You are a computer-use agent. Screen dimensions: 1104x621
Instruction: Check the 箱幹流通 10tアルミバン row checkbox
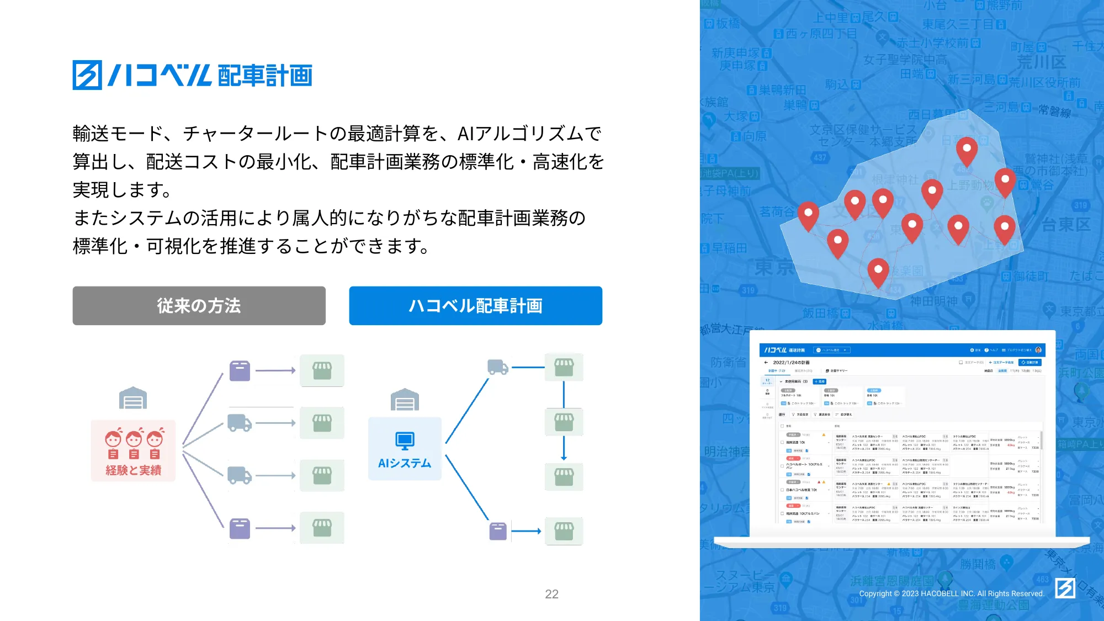(x=782, y=513)
